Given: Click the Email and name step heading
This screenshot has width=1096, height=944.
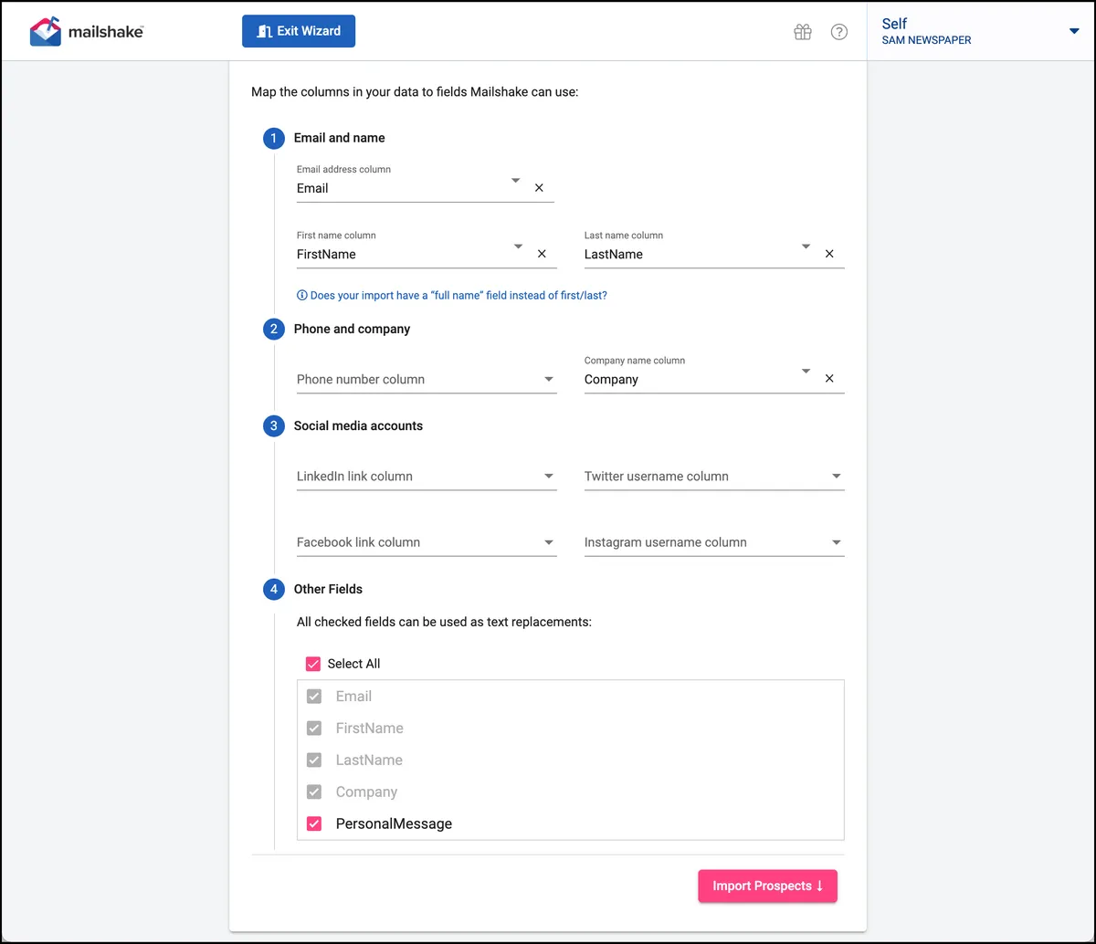Looking at the screenshot, I should click(x=339, y=138).
